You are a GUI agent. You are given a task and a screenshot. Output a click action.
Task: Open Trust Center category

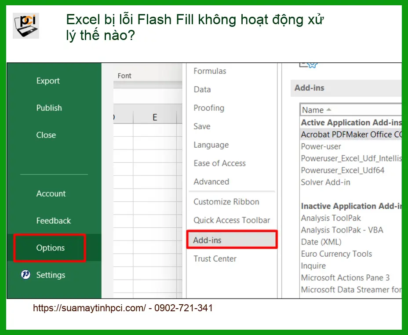215,259
